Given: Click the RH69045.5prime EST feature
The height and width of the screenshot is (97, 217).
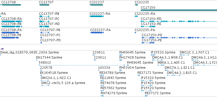Looking at the screenshot, I should pyautogui.click(x=121, y=55).
